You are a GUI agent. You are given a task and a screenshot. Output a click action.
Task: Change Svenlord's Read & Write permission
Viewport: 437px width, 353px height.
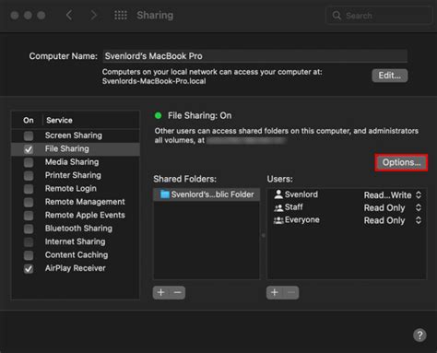393,194
